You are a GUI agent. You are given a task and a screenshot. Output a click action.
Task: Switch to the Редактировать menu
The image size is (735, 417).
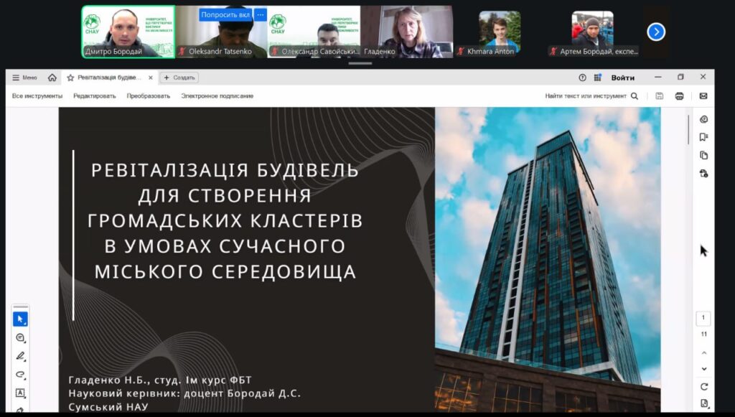click(x=94, y=96)
